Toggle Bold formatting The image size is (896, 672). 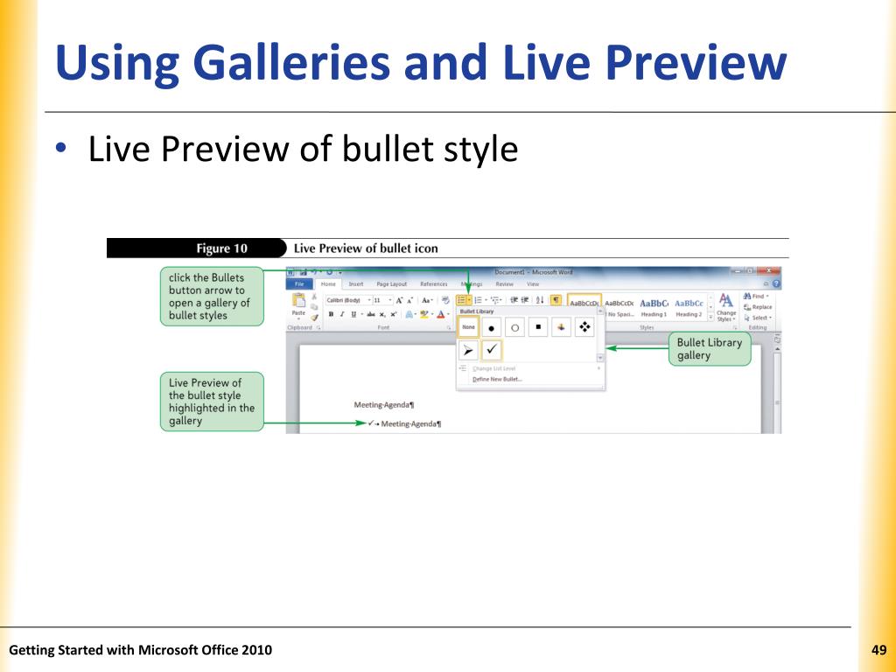coord(331,314)
